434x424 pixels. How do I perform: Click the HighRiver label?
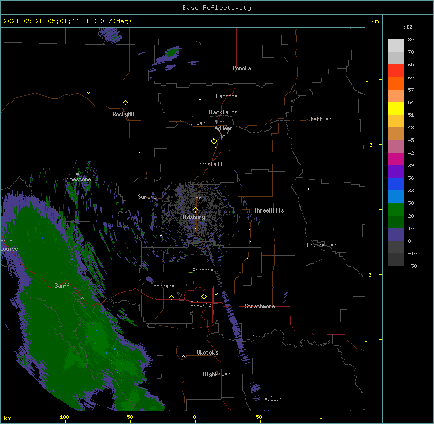216,374
